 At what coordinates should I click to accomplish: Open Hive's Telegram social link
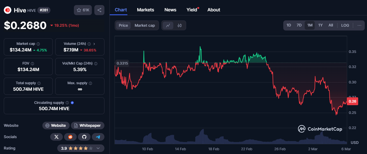pos(98,137)
